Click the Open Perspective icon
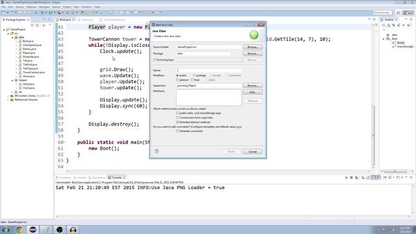Viewport: 416px width, 234px height. coord(398,12)
